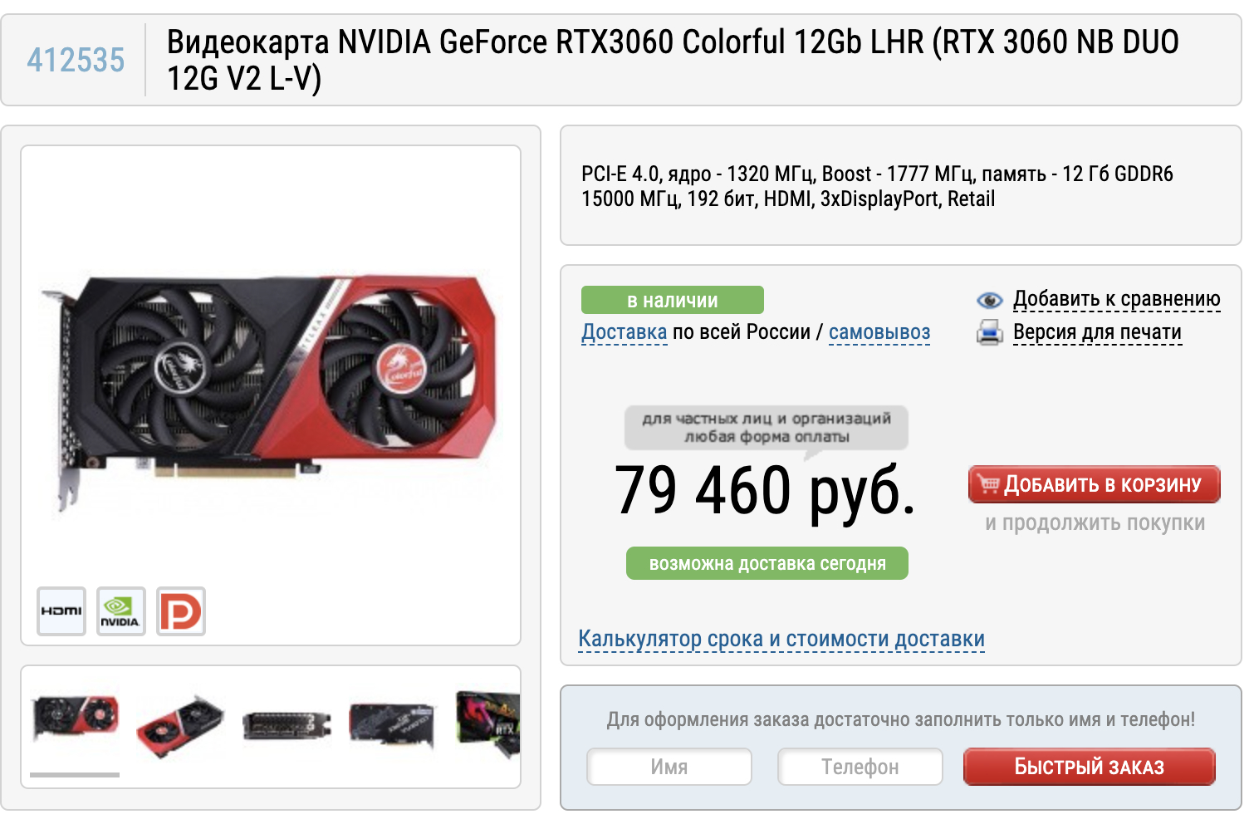Click the HDMI badge icon
Viewport: 1249px width, 824px height.
(x=61, y=611)
